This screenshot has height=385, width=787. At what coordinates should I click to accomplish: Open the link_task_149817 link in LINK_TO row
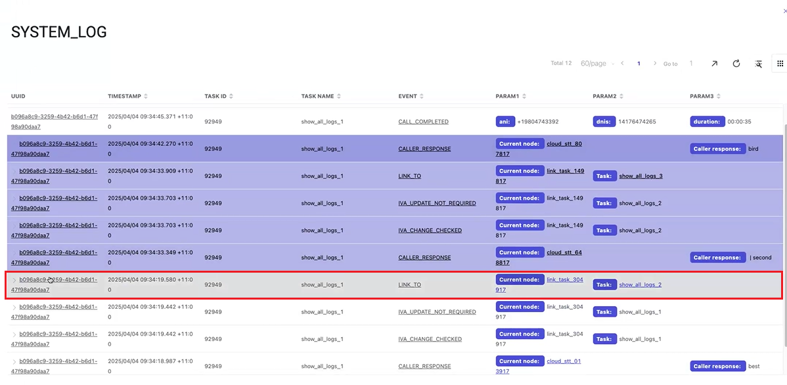tap(539, 176)
